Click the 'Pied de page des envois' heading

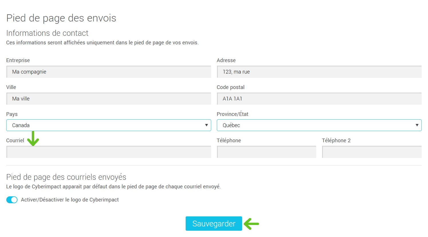click(x=61, y=18)
